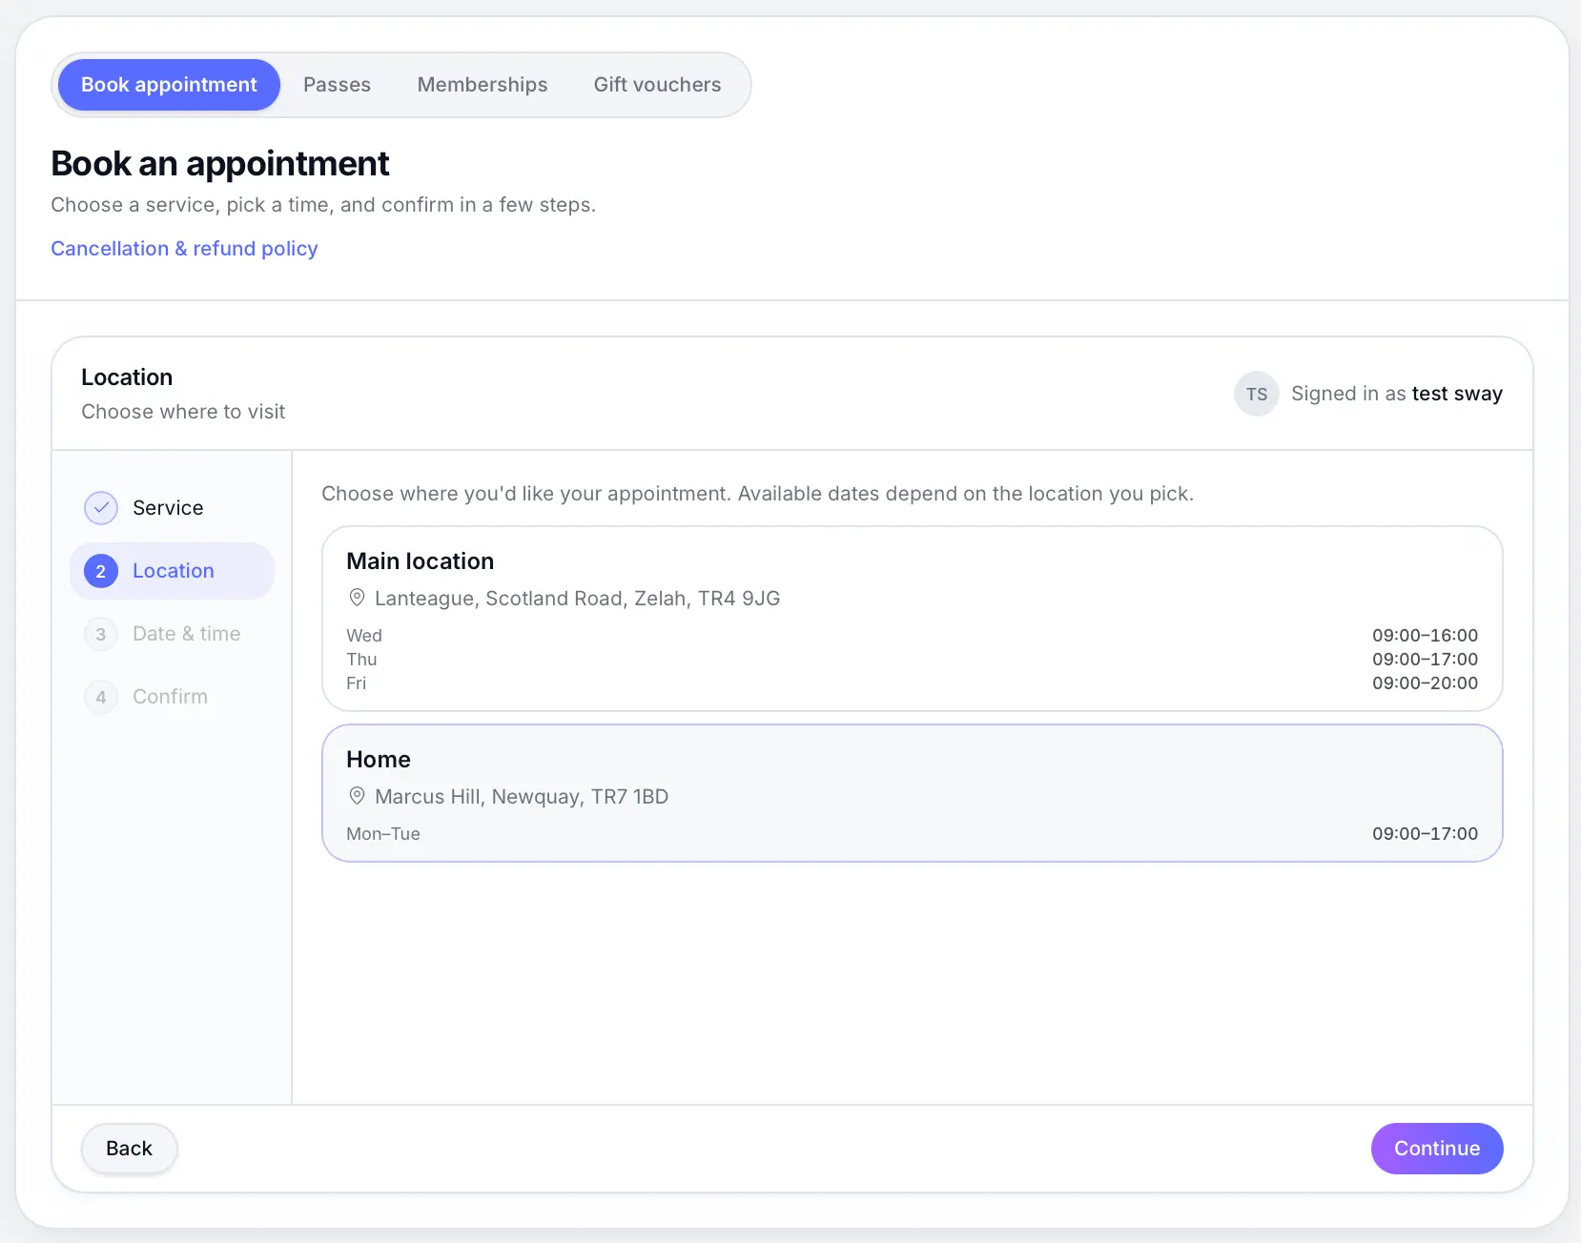Click the Thu opening day row

pyautogui.click(x=913, y=660)
